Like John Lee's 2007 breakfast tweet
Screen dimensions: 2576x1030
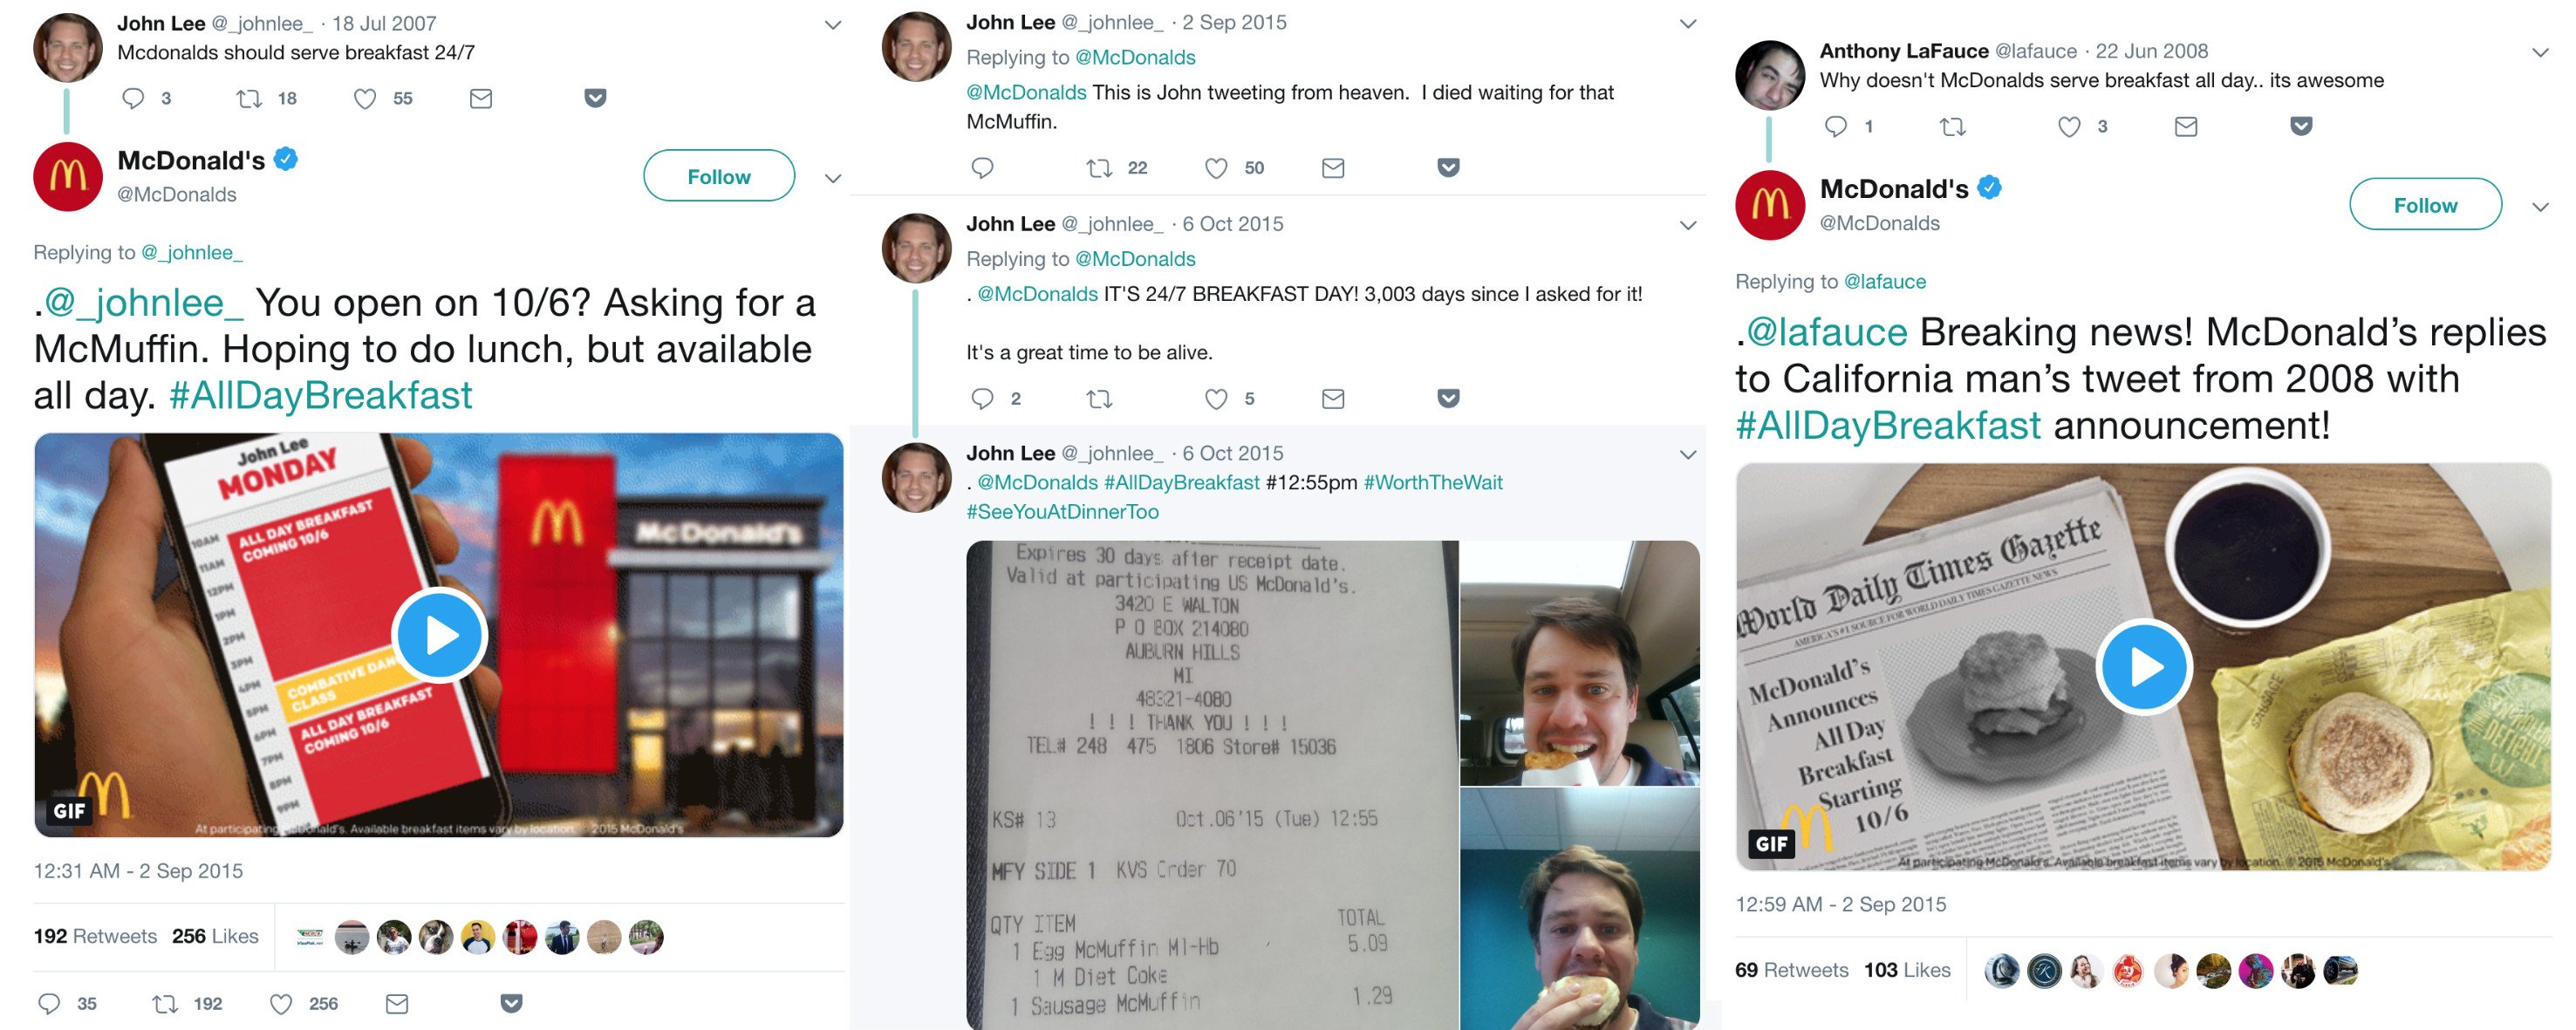(365, 98)
